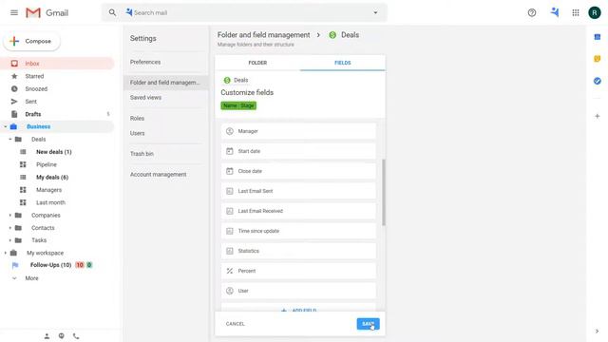Click the CANCEL button
Image resolution: width=608 pixels, height=342 pixels.
coord(235,324)
